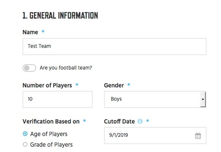
Task: Focus the Name field containing Test Team
Action: [114, 46]
